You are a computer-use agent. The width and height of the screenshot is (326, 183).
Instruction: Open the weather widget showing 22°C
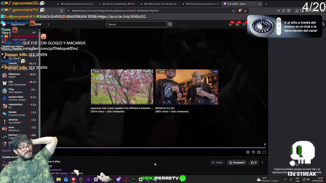pos(267,179)
